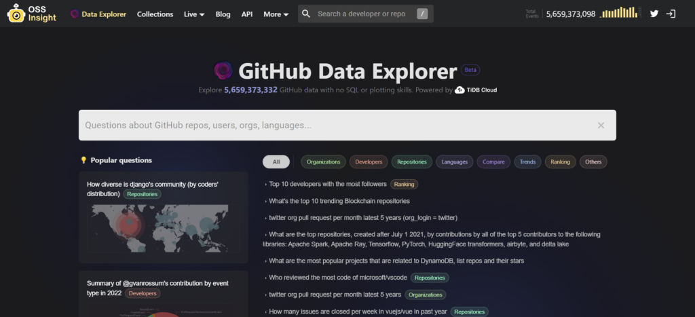Select the All filter tab
Screen dimensions: 695x317
(x=276, y=162)
